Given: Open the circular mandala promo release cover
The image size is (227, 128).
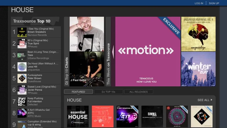Looking at the screenshot, I should 177,116.
